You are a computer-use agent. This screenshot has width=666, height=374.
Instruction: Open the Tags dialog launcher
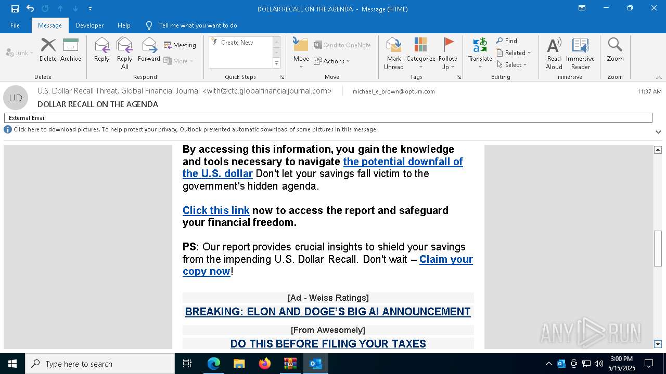click(459, 77)
